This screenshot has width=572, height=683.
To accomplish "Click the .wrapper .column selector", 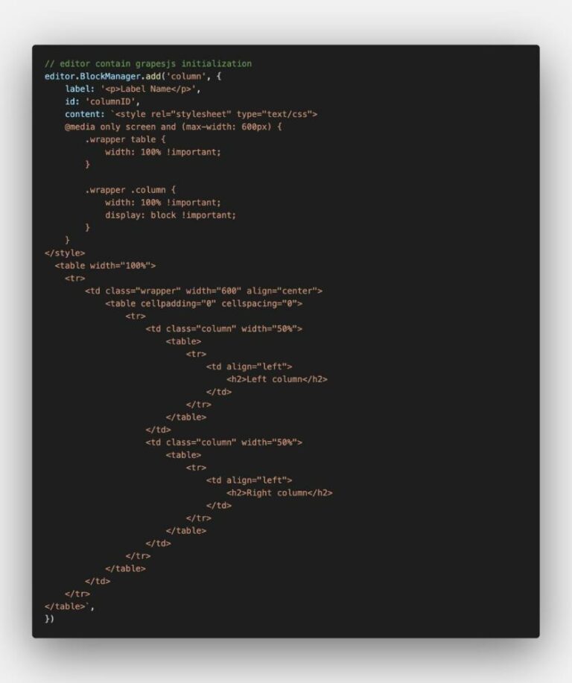I will (130, 190).
